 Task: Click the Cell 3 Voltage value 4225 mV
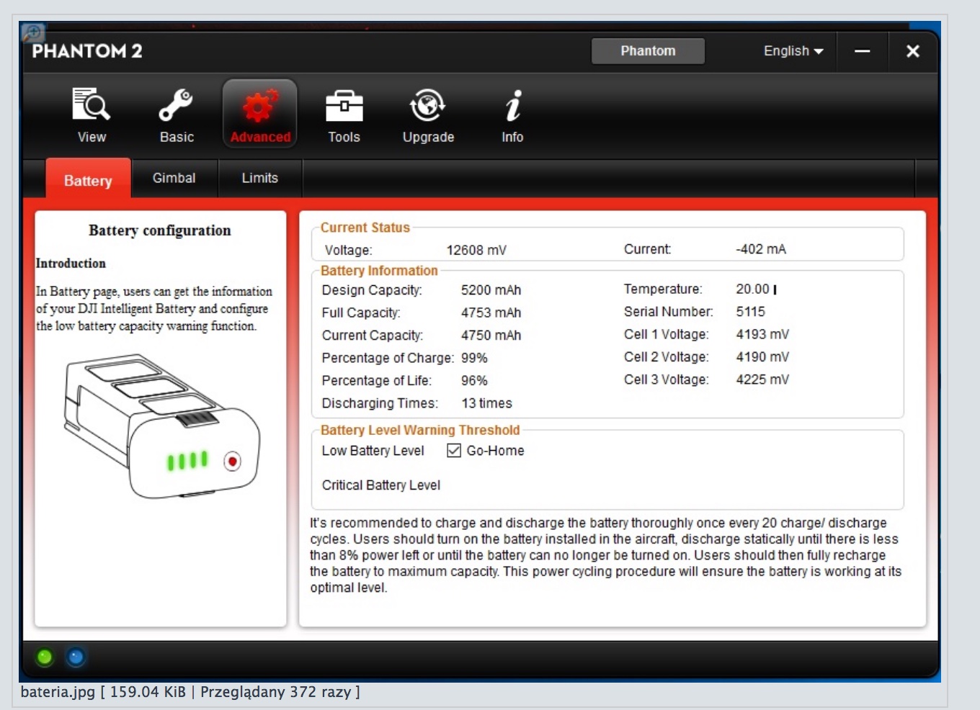click(762, 379)
